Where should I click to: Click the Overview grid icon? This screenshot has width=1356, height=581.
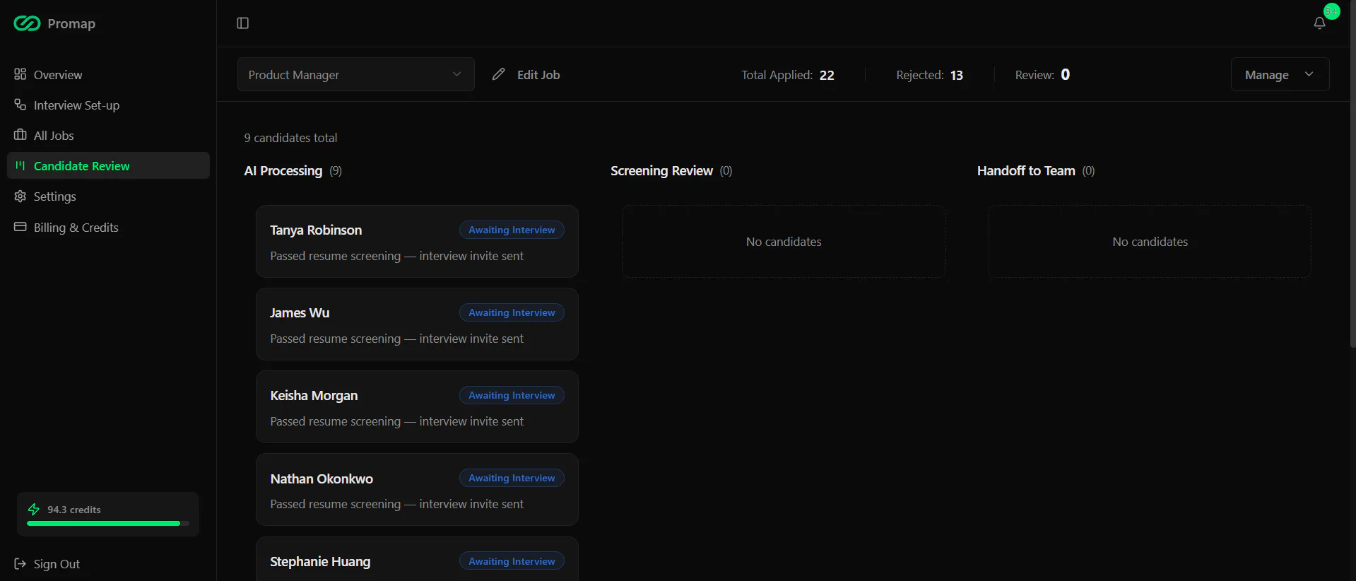[x=20, y=74]
